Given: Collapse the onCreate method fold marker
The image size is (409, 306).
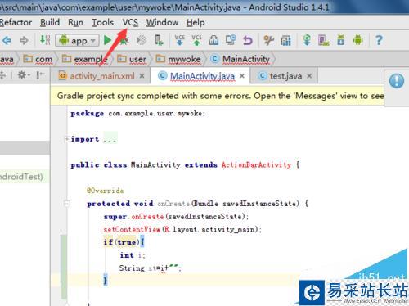Looking at the screenshot, I should click(x=66, y=204).
